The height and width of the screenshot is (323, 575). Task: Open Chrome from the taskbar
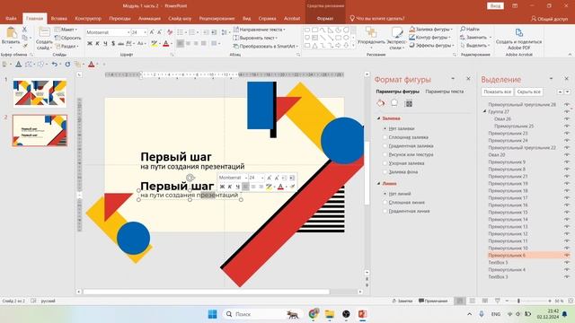coord(314,314)
